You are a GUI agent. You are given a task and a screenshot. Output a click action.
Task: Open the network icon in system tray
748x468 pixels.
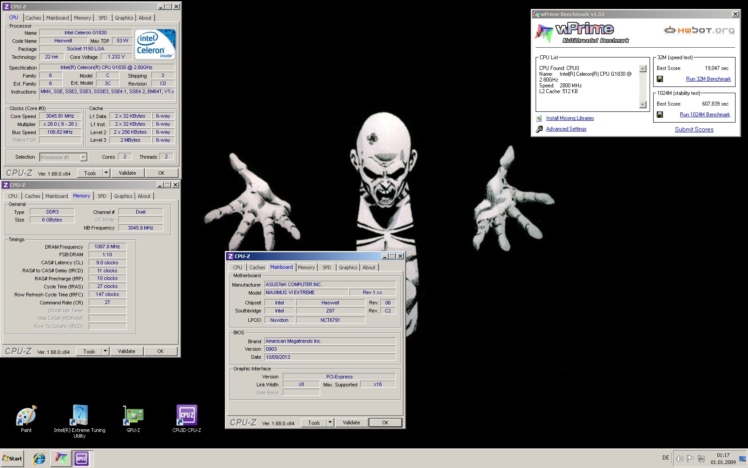(701, 458)
